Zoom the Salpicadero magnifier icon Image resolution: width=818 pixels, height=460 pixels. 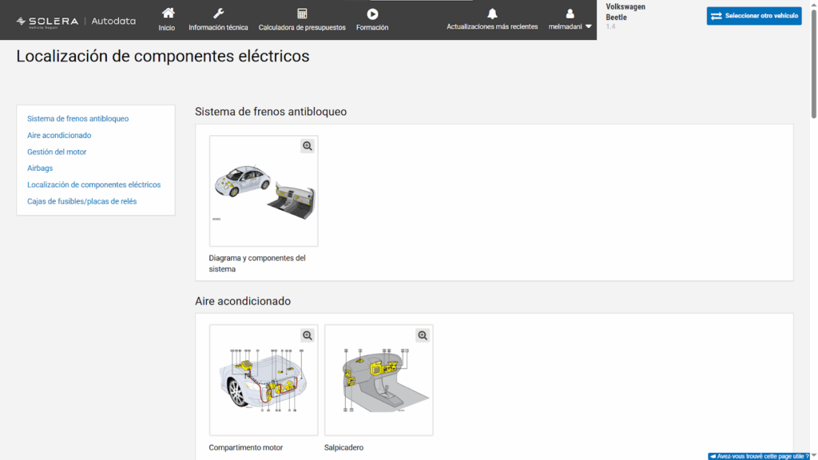point(423,335)
